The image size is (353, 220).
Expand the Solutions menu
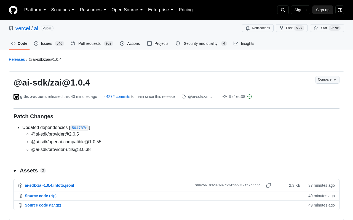pos(63,10)
